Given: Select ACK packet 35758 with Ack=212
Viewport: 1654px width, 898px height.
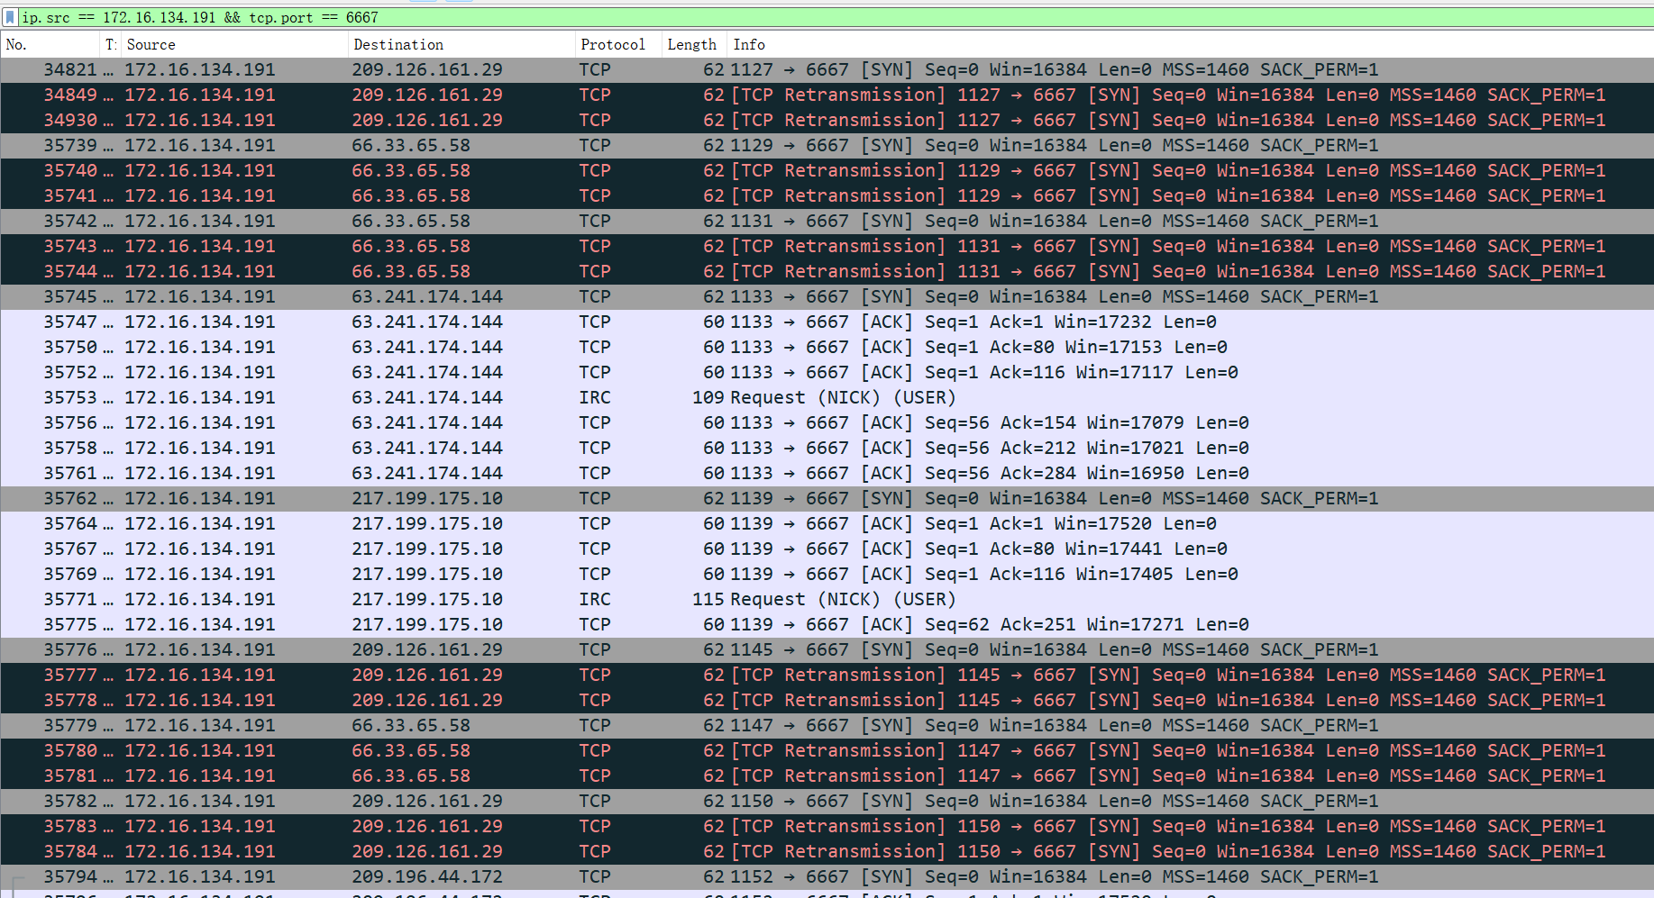Looking at the screenshot, I should pos(827,448).
